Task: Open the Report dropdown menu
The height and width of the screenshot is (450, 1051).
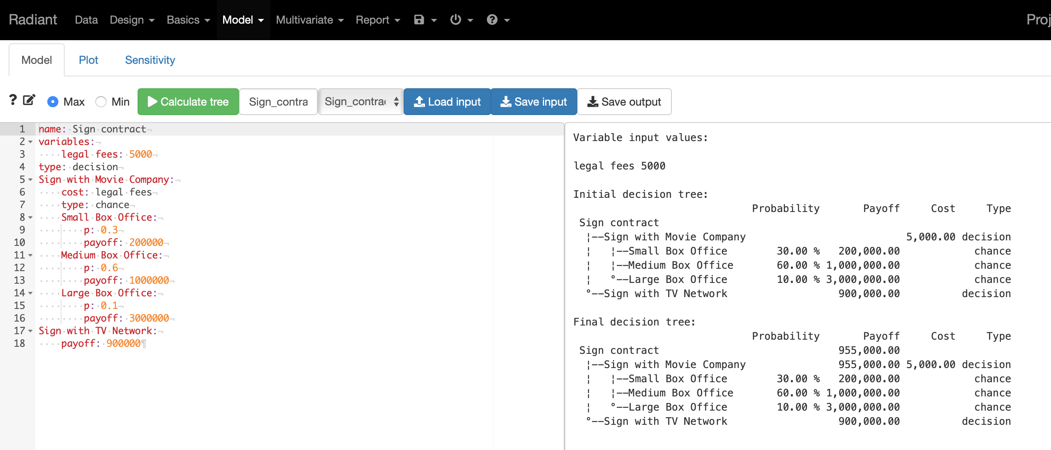Action: 378,20
